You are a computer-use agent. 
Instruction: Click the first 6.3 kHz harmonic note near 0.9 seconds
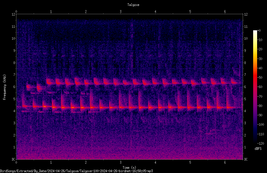pos(49,82)
